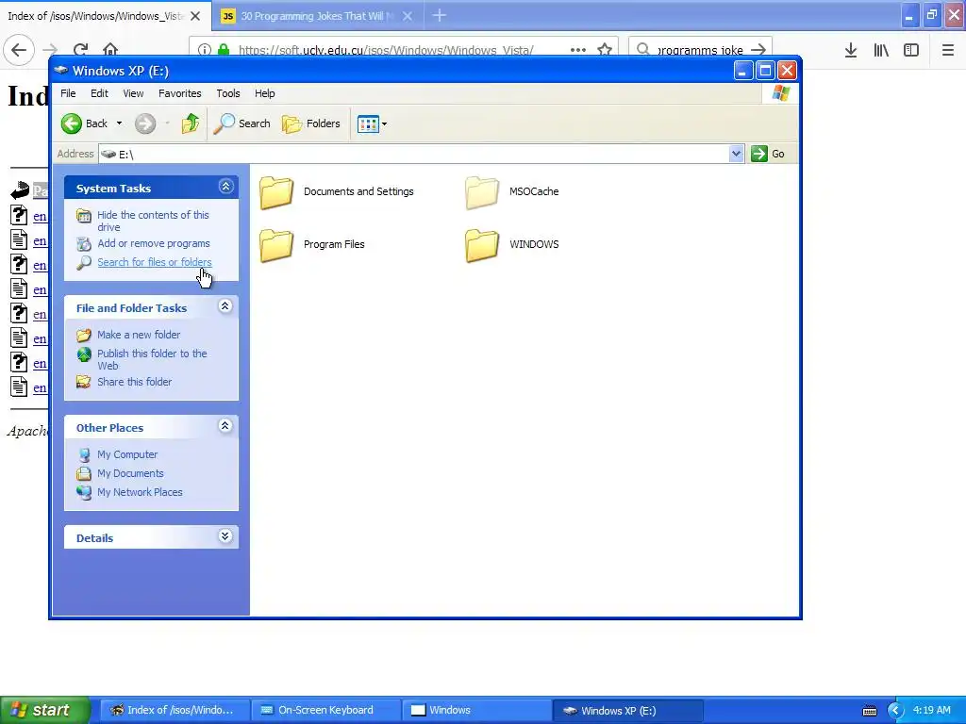Screen dimensions: 966x724
Task: Open Firefox downloads arrow icon
Action: [851, 50]
